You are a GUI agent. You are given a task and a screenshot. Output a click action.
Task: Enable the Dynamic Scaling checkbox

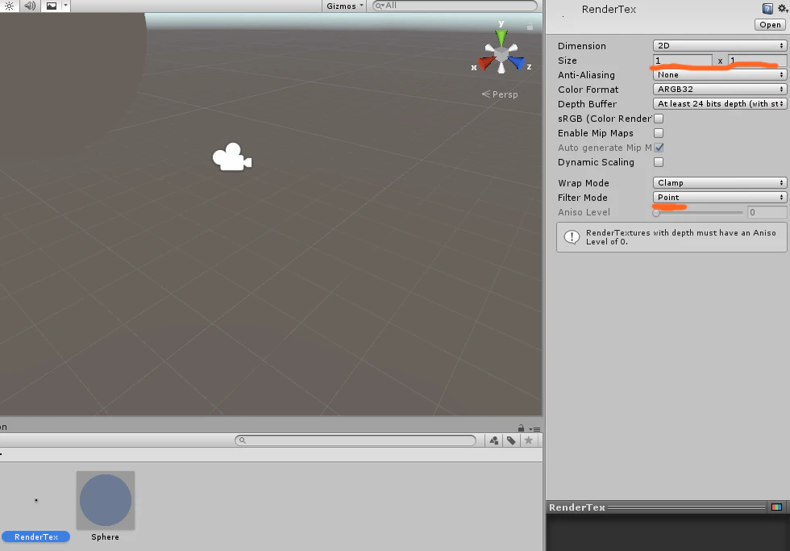(659, 162)
